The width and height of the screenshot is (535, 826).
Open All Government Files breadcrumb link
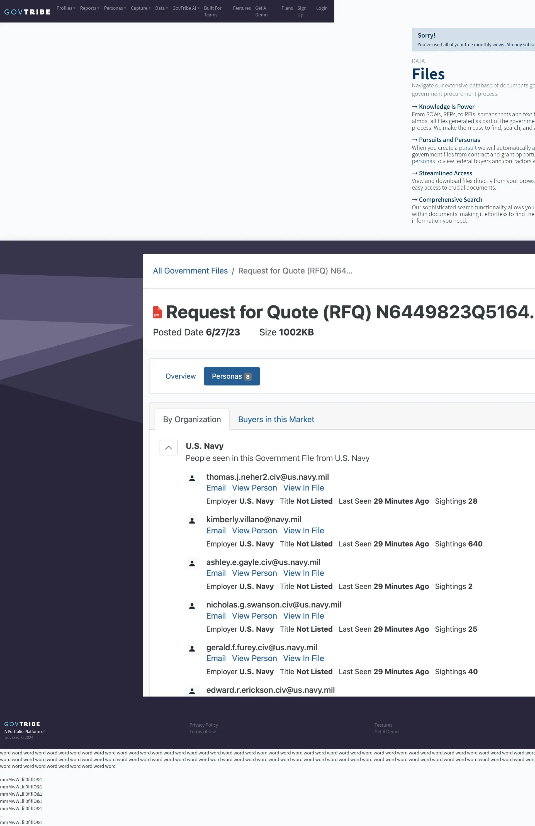(x=190, y=271)
